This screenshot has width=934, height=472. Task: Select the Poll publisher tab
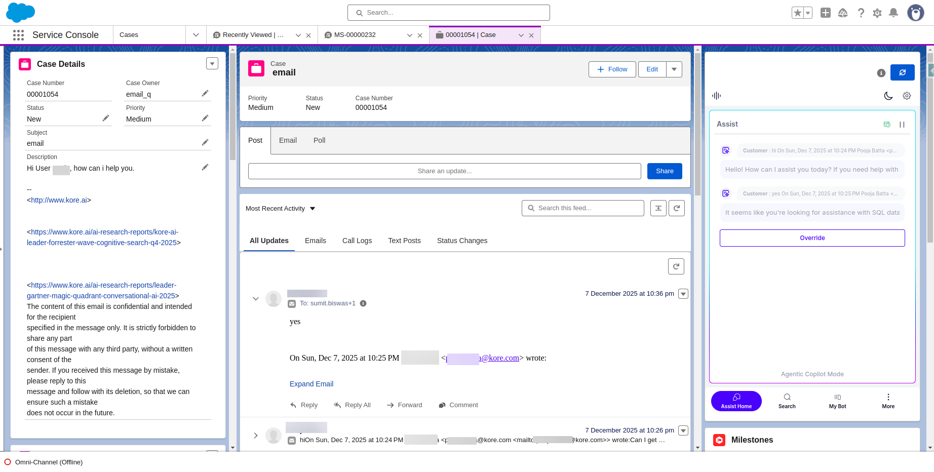point(319,140)
